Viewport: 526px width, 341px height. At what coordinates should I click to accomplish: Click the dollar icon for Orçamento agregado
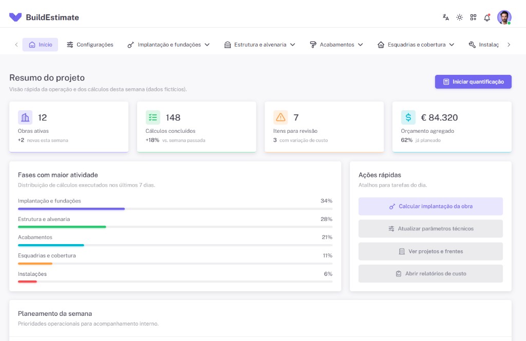[x=408, y=117]
